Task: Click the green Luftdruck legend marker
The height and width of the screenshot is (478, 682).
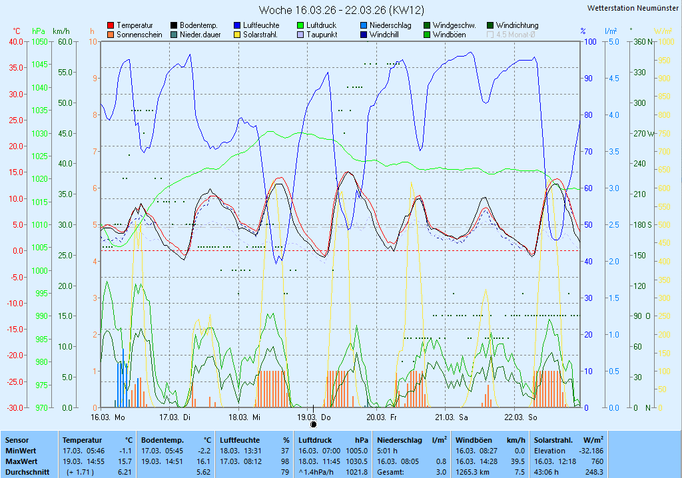Action: pos(300,25)
